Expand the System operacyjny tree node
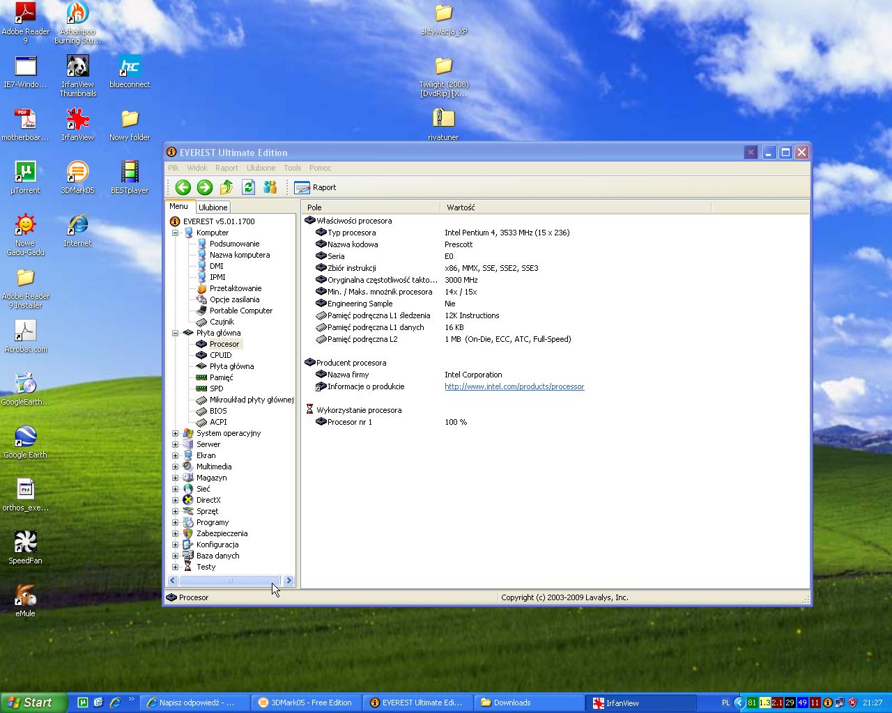This screenshot has width=892, height=713. coord(176,433)
